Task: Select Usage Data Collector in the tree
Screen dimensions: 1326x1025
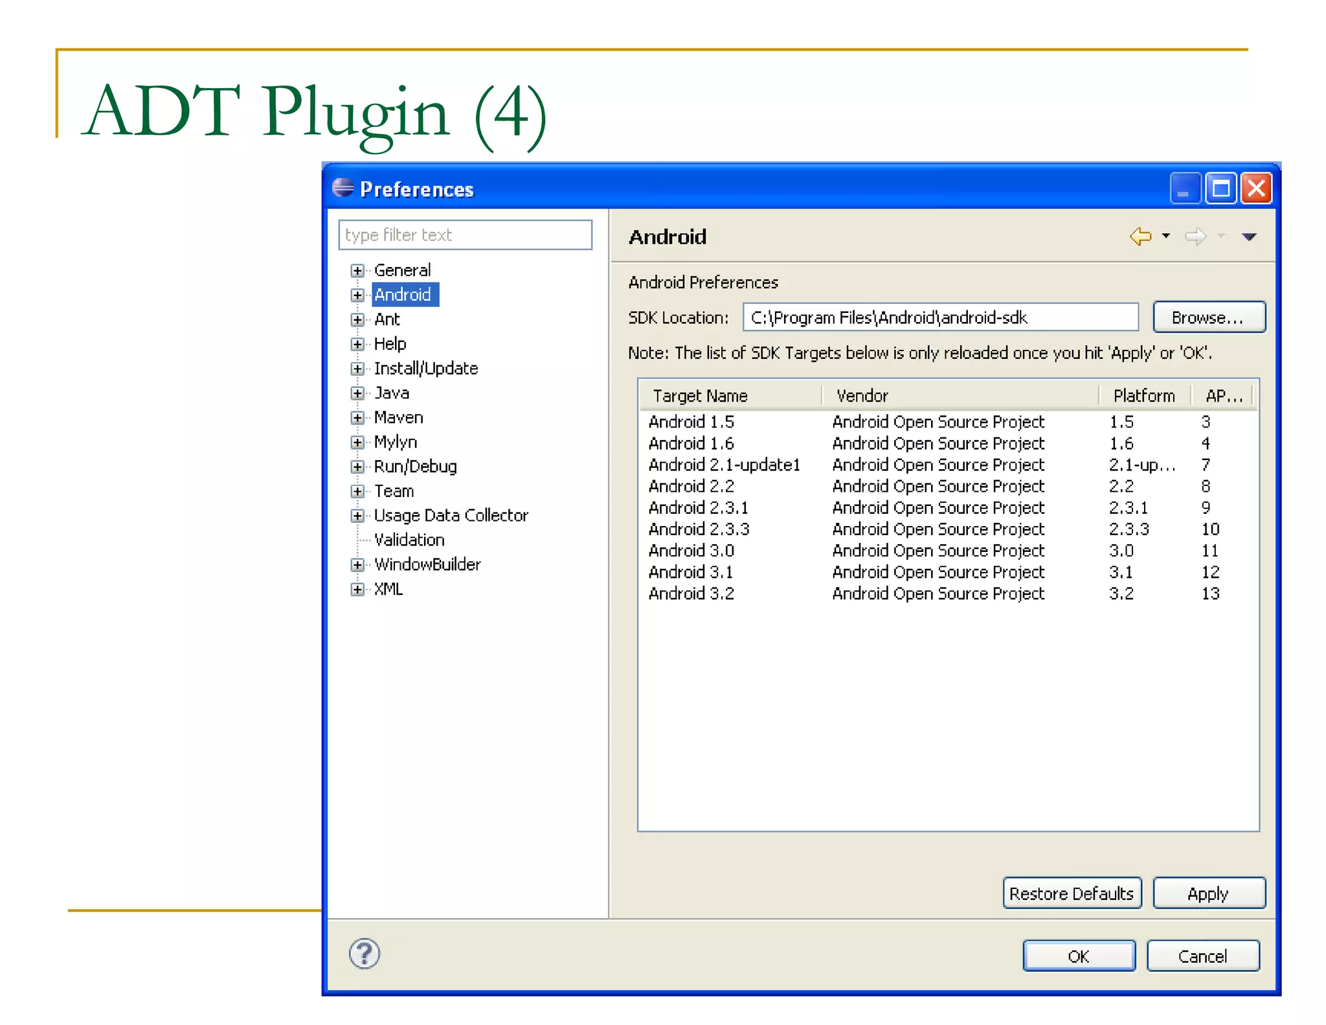Action: (451, 516)
